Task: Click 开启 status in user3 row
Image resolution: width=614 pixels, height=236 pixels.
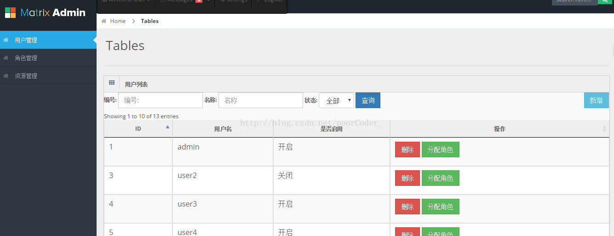Action: click(285, 204)
